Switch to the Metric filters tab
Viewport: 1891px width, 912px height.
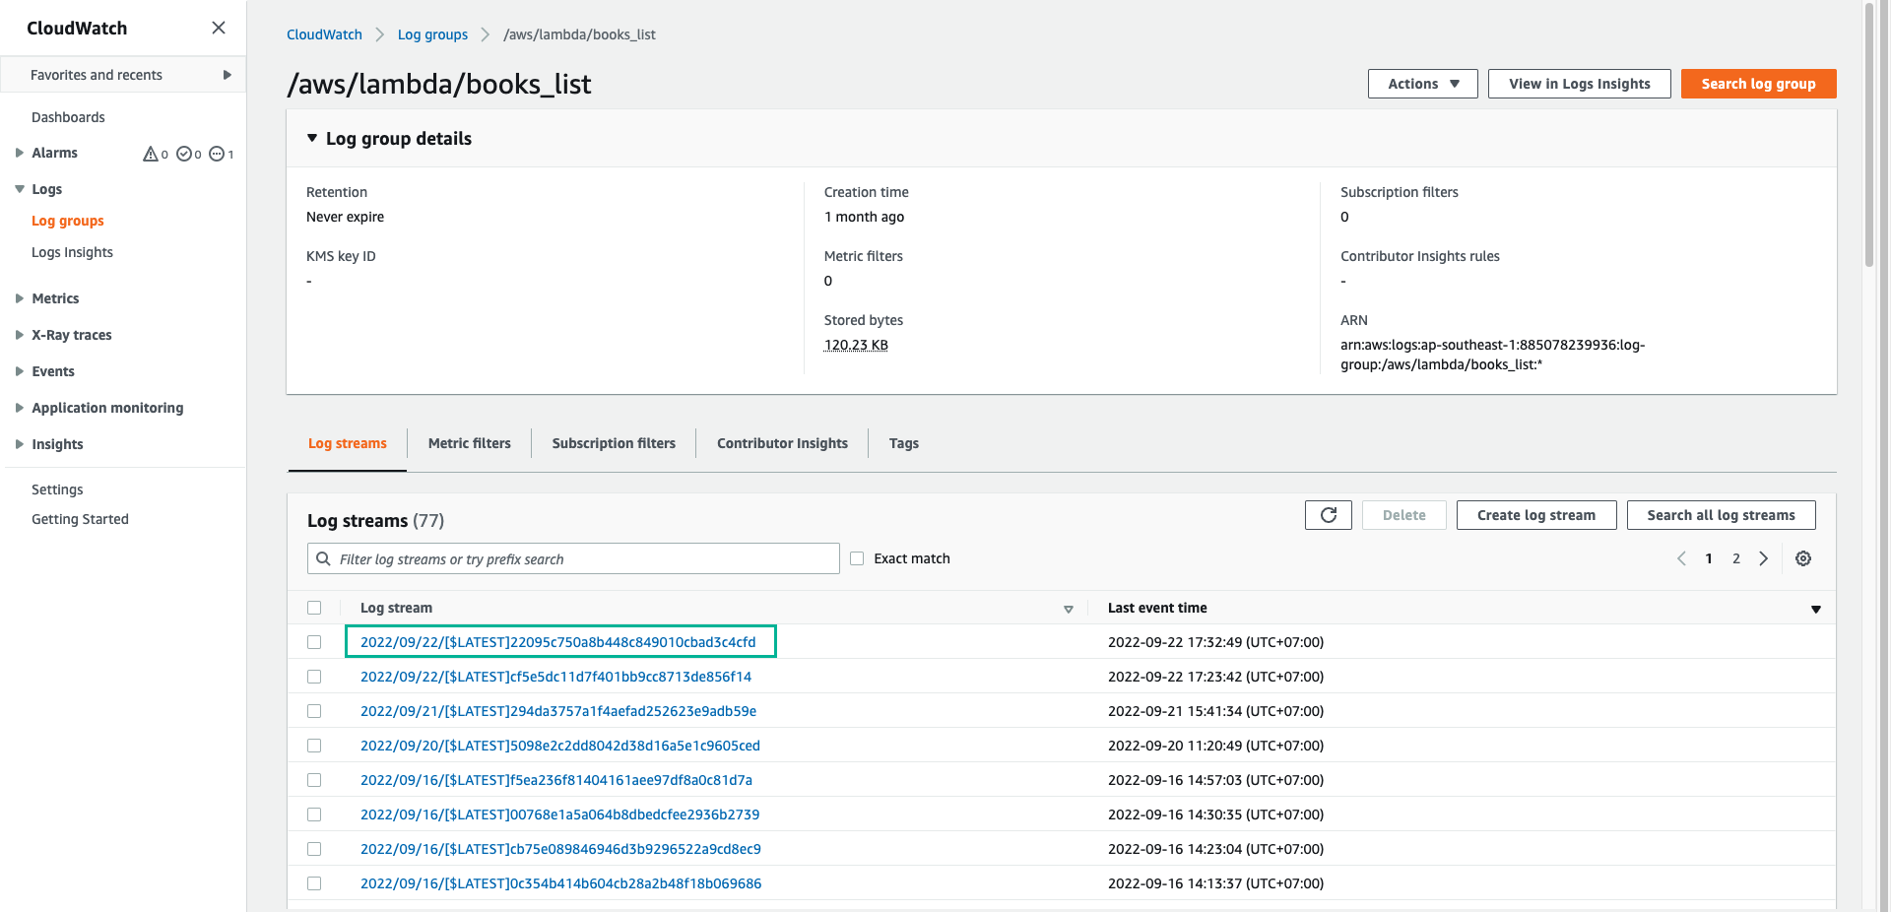tap(469, 443)
